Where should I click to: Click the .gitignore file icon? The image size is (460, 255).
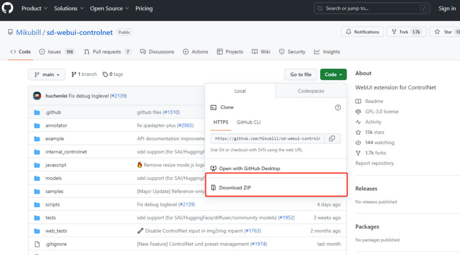37,244
